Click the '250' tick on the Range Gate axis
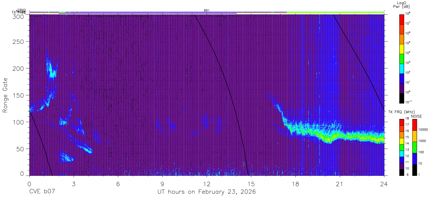 coord(19,41)
